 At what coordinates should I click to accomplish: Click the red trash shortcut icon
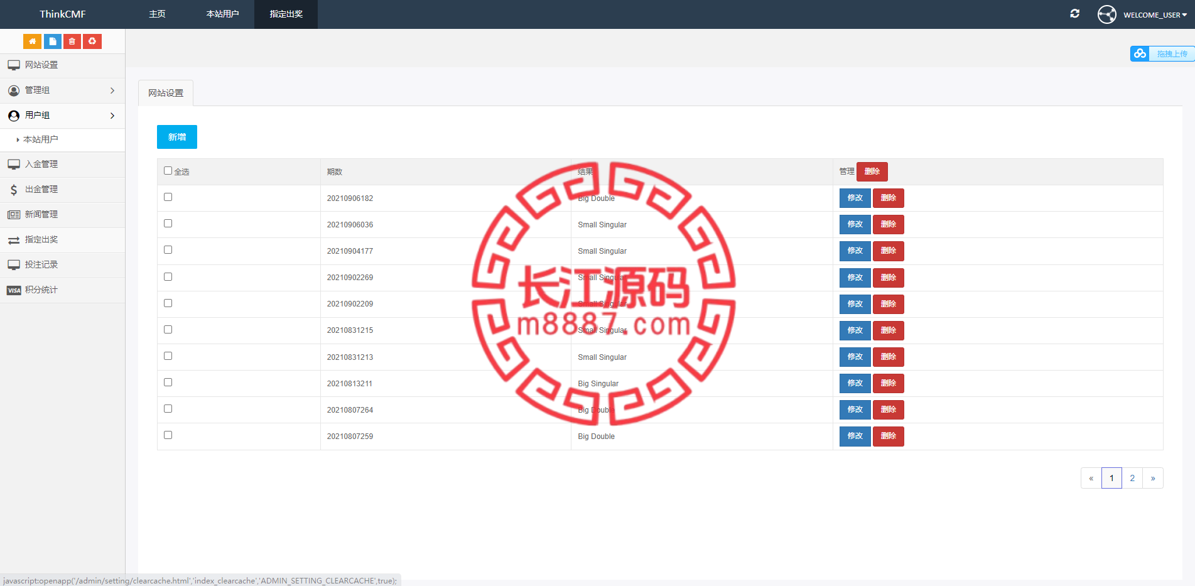point(72,41)
